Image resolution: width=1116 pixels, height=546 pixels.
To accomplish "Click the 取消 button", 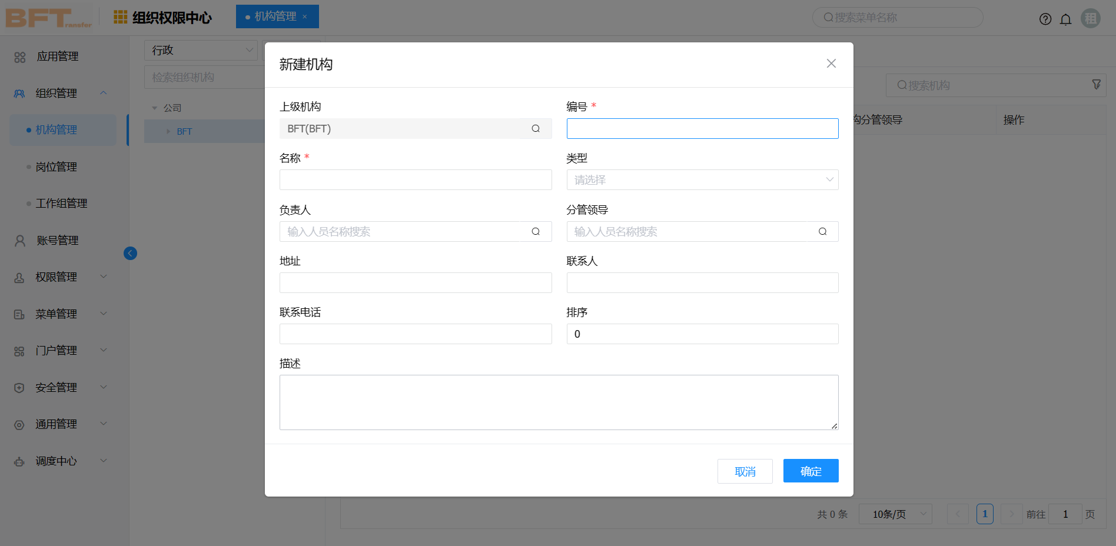I will click(x=745, y=471).
